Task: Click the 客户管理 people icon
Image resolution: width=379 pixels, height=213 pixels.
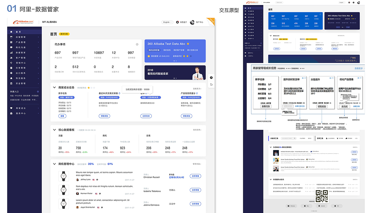Action: 11,58
